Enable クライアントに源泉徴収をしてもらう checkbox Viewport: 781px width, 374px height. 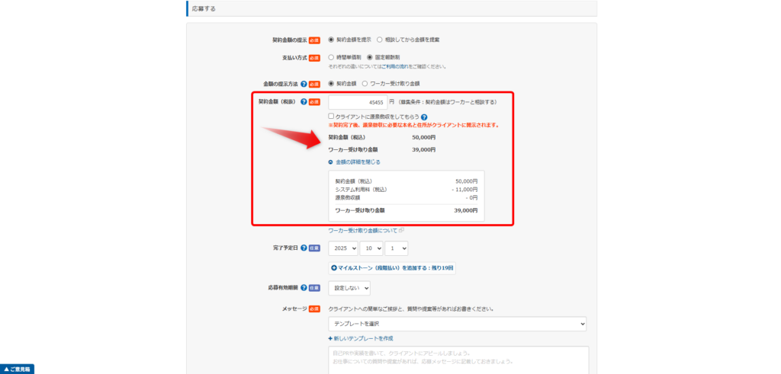(332, 117)
